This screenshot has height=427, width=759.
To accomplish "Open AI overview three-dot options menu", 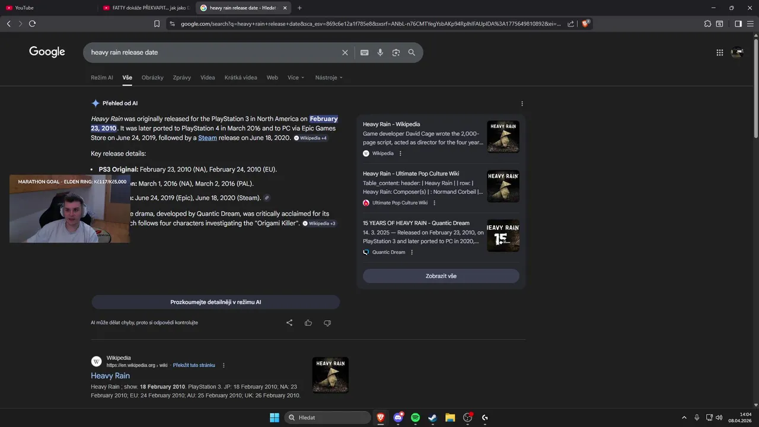I will [x=522, y=103].
